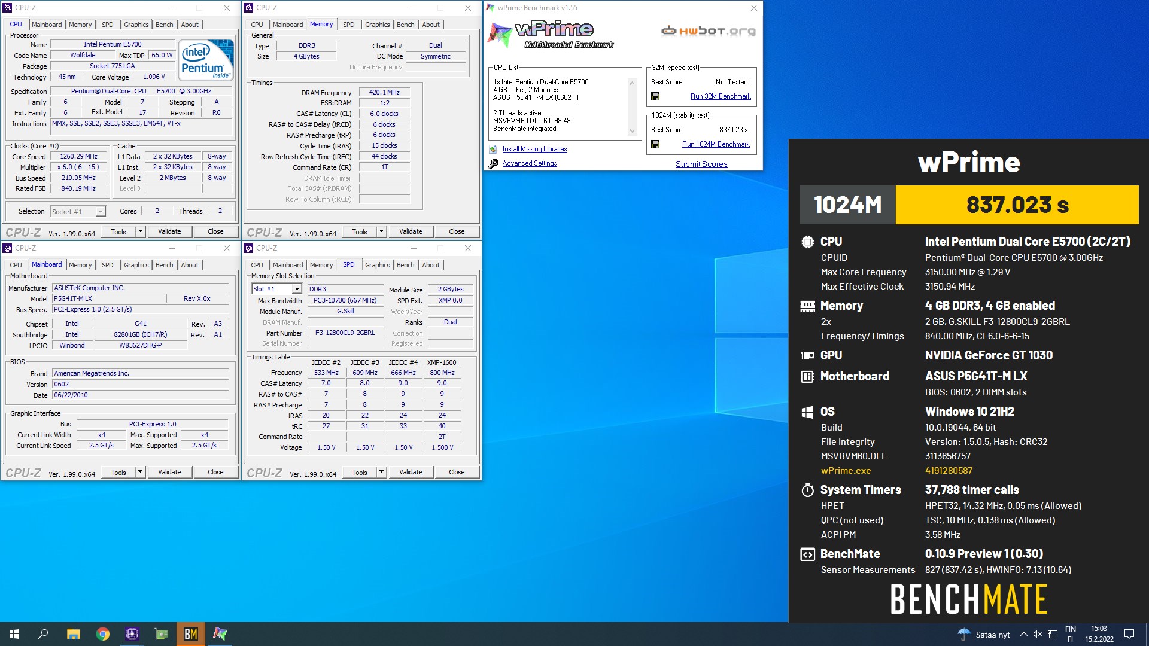Click Submit Scores link
Screen dimensions: 1149x646
coord(701,164)
